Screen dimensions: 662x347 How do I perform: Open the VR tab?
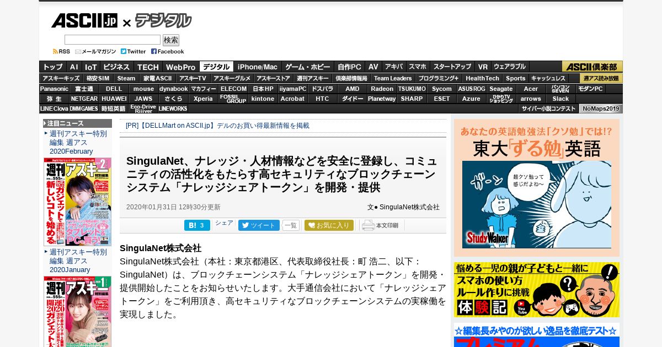click(483, 67)
